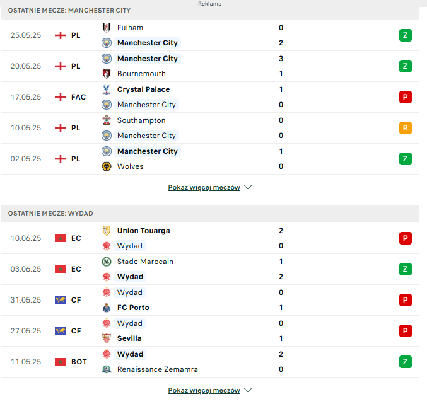Click red P badge for Crystal Palace match
Screen dimensions: 427x404
point(405,97)
